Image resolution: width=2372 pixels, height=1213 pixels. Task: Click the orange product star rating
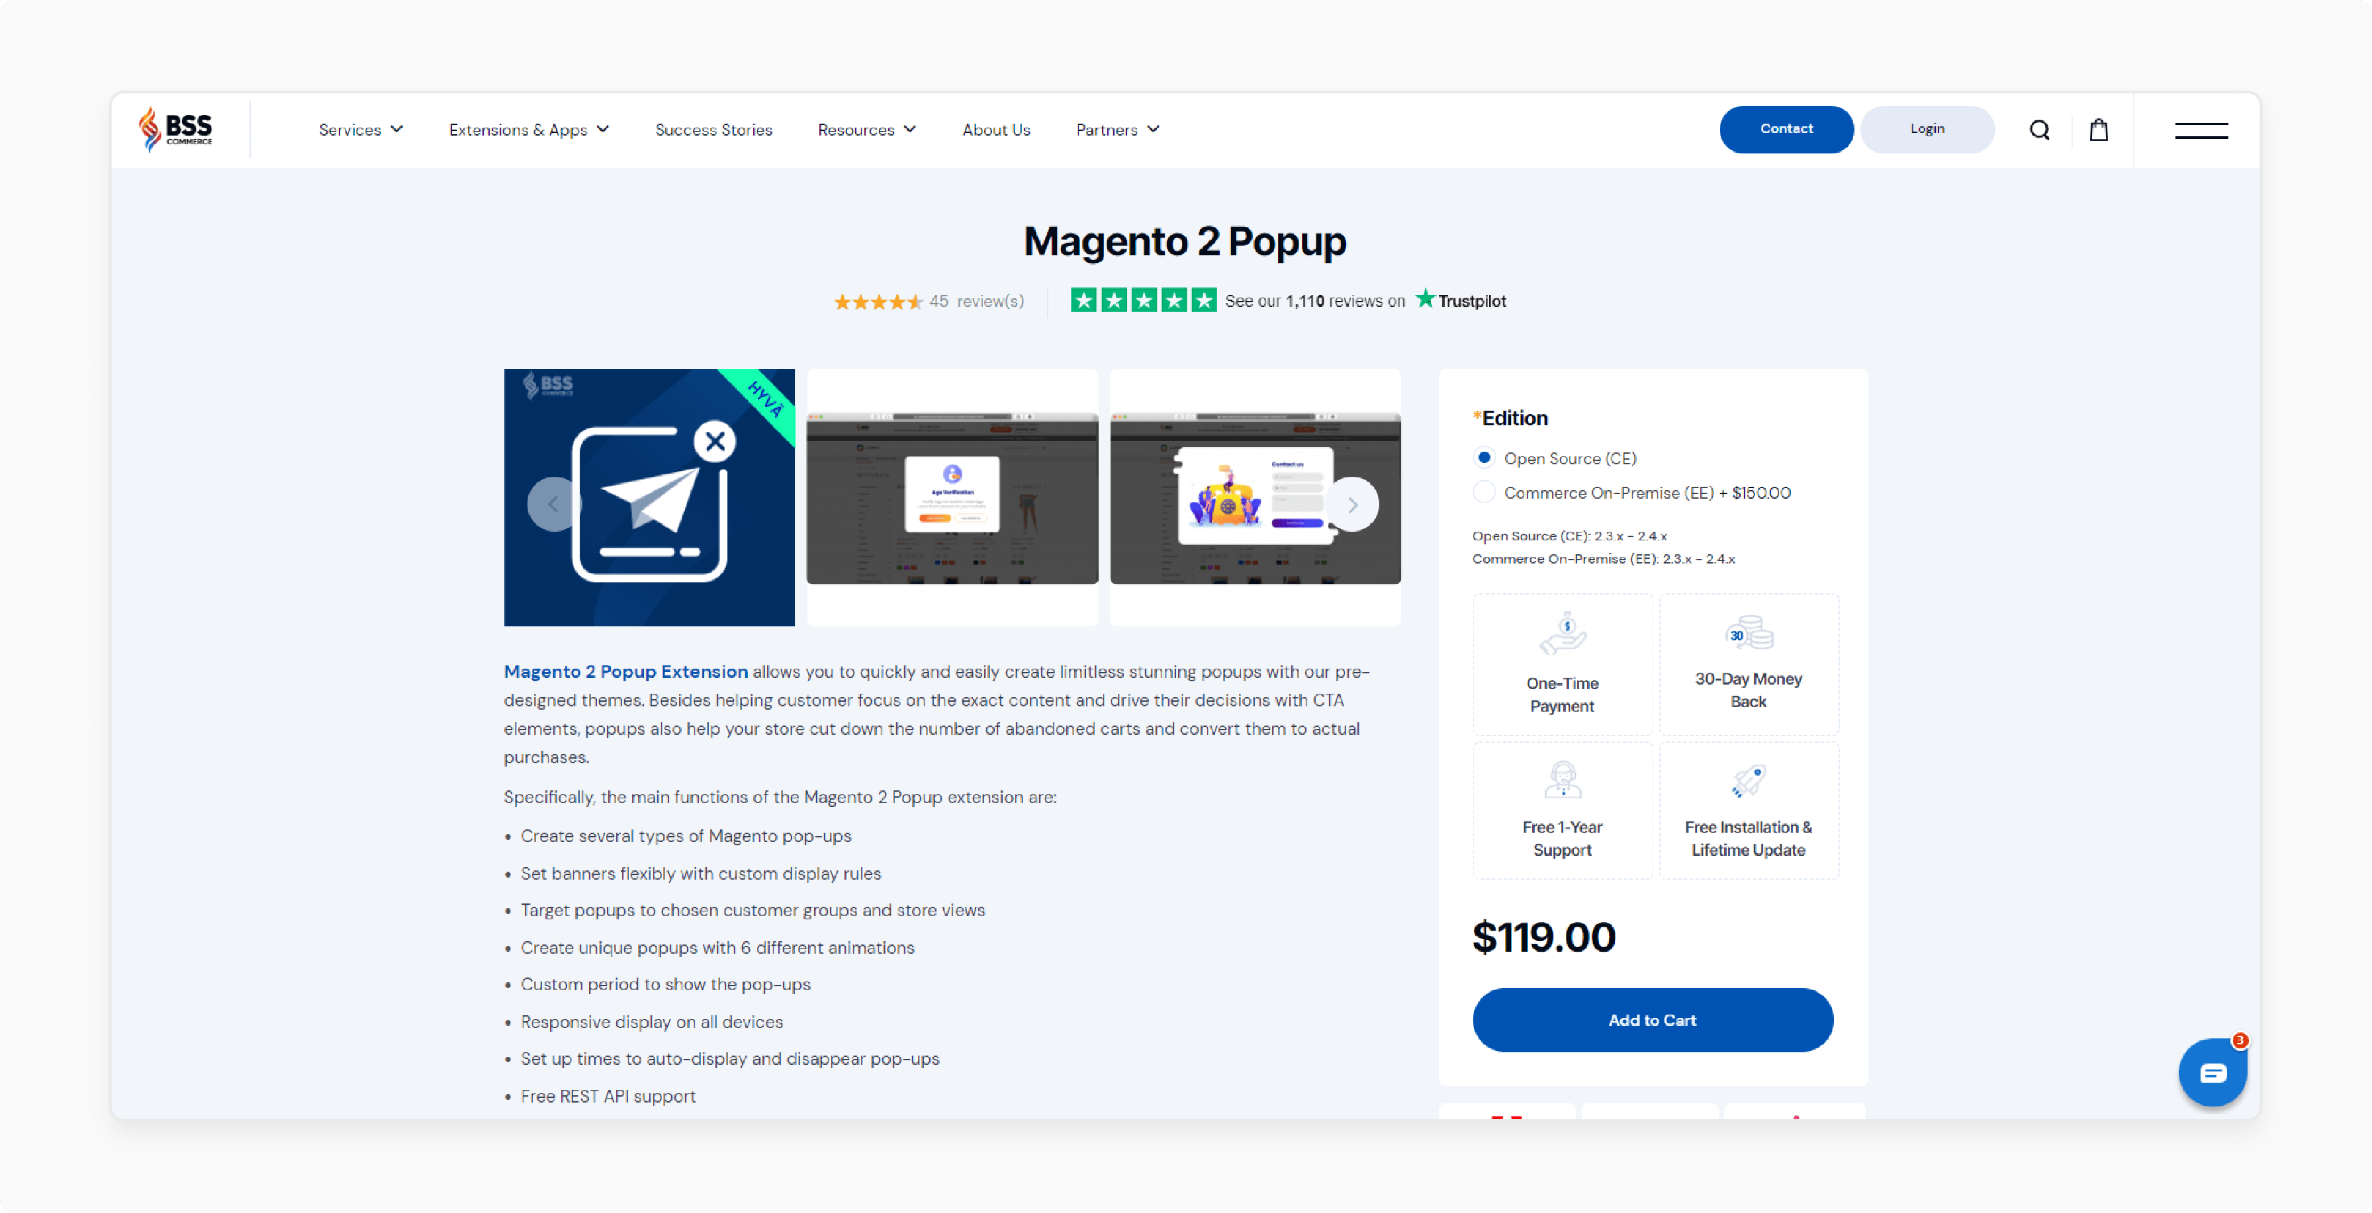coord(878,302)
